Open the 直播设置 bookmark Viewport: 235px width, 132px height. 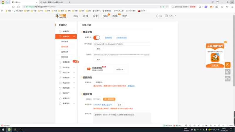coord(107,11)
